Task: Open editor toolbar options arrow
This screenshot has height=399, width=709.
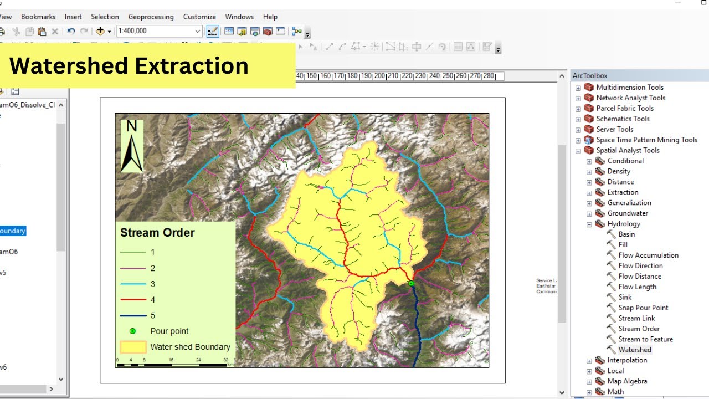Action: click(x=498, y=49)
